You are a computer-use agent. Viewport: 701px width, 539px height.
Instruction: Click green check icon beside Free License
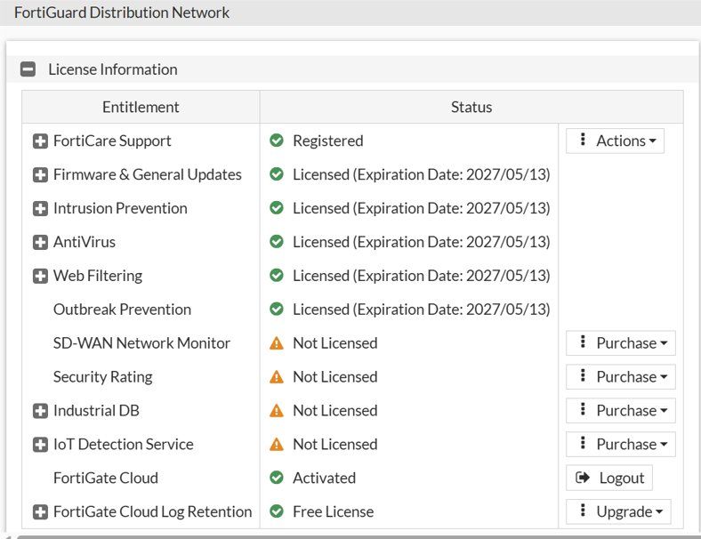(277, 511)
